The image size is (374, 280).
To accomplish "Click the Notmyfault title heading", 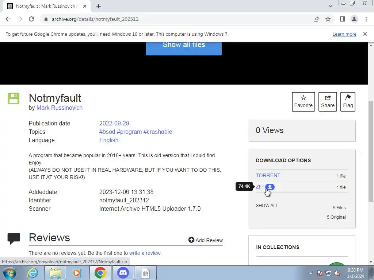I will click(x=55, y=98).
